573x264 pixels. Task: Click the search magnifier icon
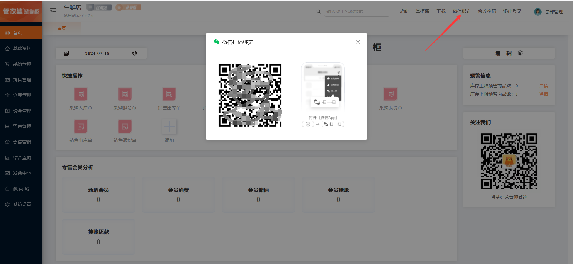click(318, 11)
